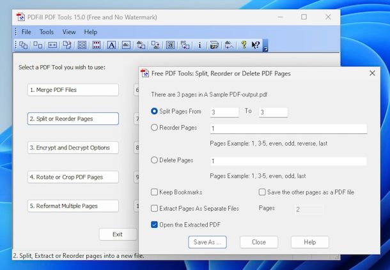Click the Rotate or Crop toolbar icon
Viewport: 390px width, 270px height.
tap(67, 45)
